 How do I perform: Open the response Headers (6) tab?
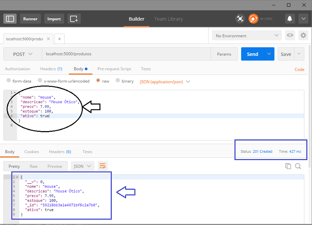pyautogui.click(x=60, y=152)
